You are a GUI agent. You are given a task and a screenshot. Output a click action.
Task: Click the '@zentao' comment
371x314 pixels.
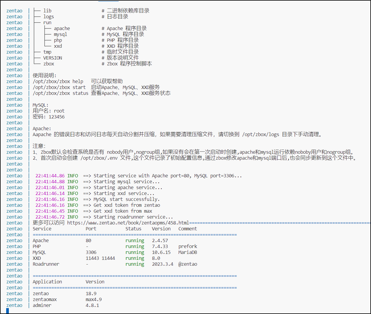188,264
